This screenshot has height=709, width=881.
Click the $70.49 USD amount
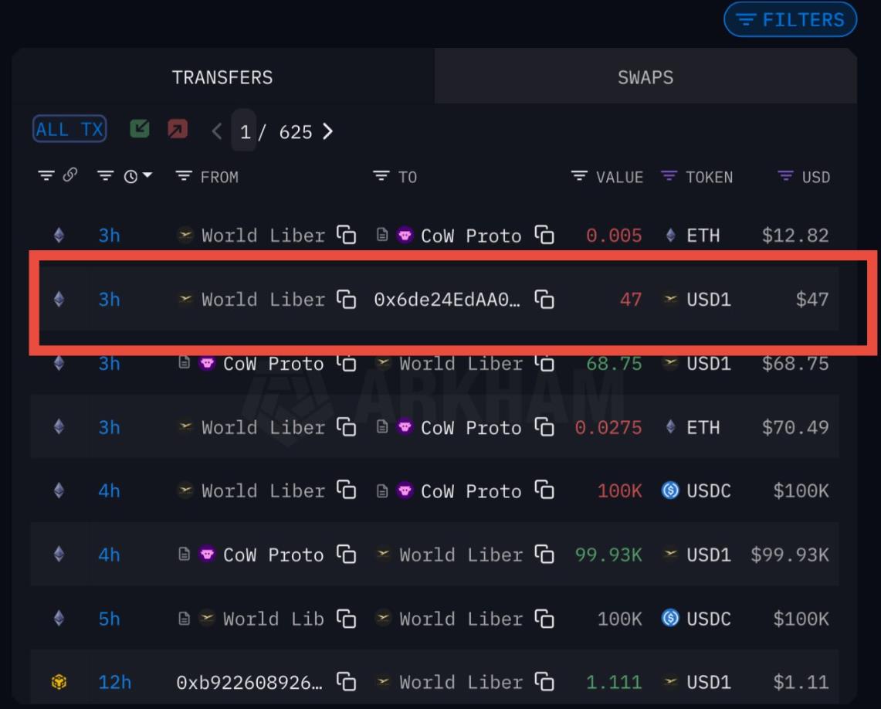795,427
